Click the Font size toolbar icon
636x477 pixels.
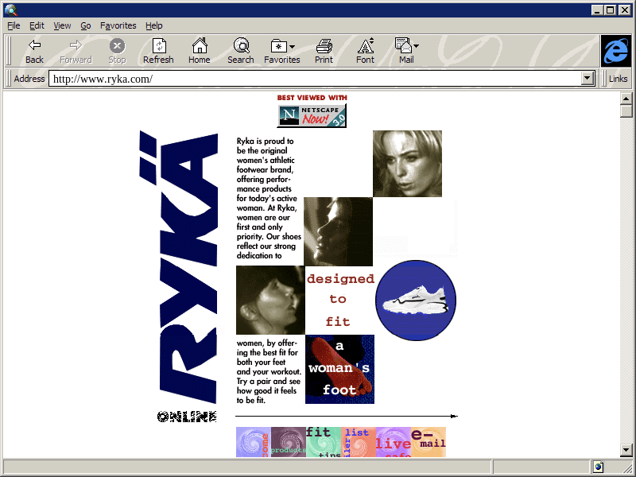[365, 51]
